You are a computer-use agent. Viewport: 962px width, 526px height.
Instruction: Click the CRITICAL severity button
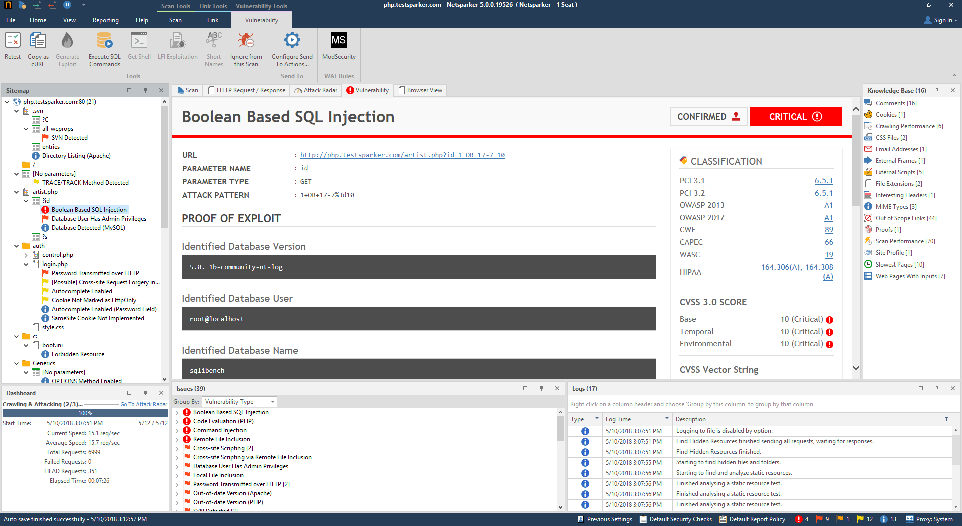point(795,117)
